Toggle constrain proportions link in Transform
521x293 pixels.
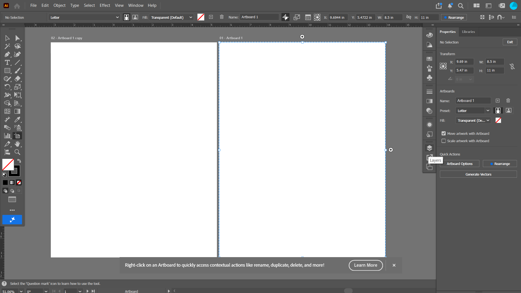pyautogui.click(x=512, y=66)
